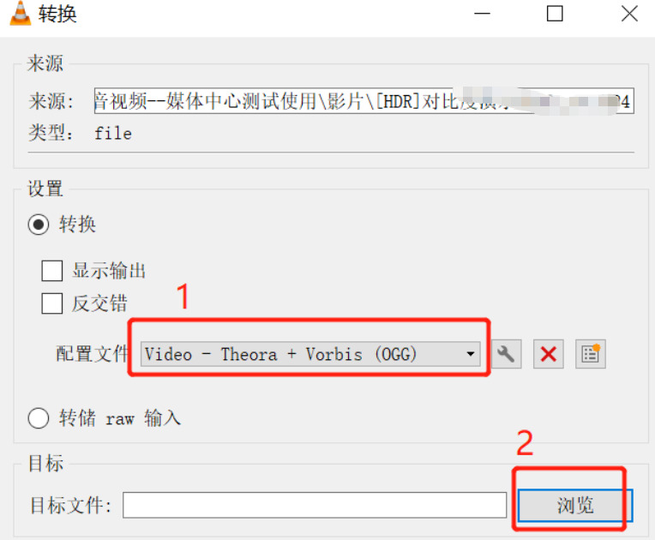Focus the 目标文件 text field
This screenshot has height=540, width=655.
tap(315, 506)
